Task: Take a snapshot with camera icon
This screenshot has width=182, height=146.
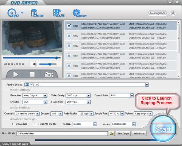Action: tap(48, 74)
